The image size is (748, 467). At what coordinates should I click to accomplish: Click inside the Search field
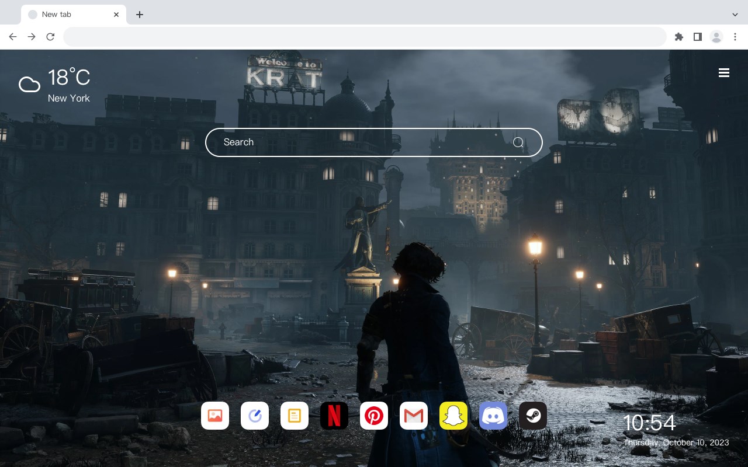click(374, 142)
